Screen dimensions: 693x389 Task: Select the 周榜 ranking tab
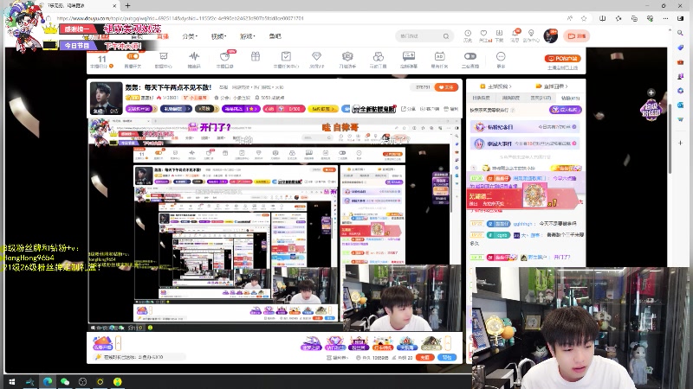pyautogui.click(x=510, y=98)
